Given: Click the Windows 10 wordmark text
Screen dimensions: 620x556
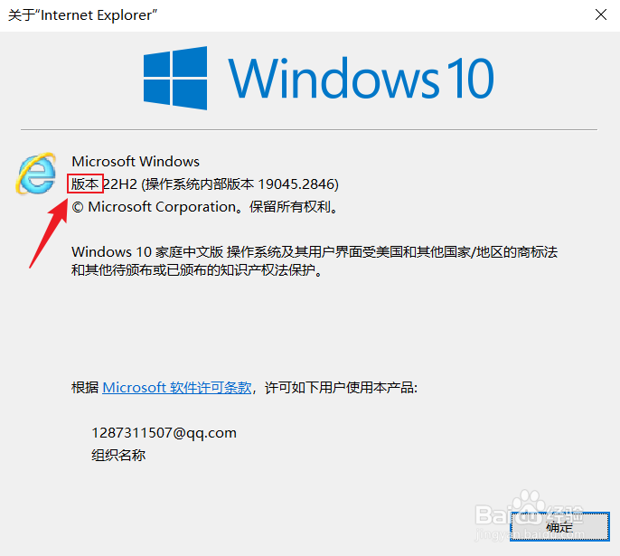Looking at the screenshot, I should (361, 78).
